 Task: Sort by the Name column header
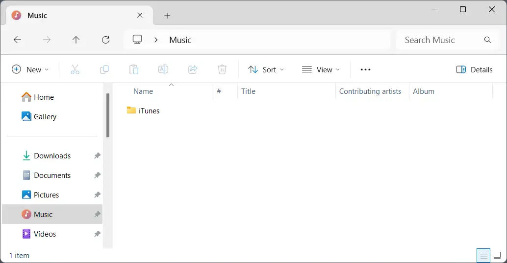coord(143,91)
